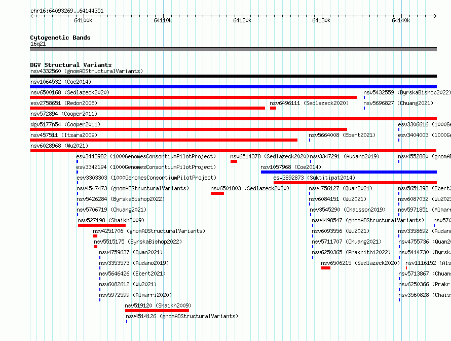The width and height of the screenshot is (451, 341).
Task: Select the red bar under nsv6514378
Action: coord(234,161)
